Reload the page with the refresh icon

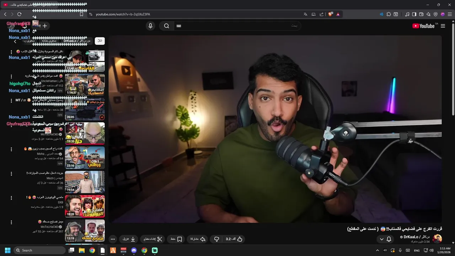[x=19, y=14]
